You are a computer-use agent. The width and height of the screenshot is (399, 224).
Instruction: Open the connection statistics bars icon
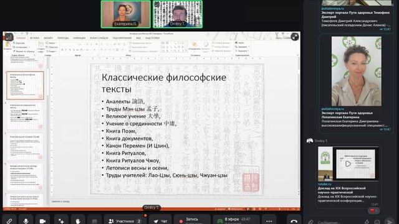[9, 37]
